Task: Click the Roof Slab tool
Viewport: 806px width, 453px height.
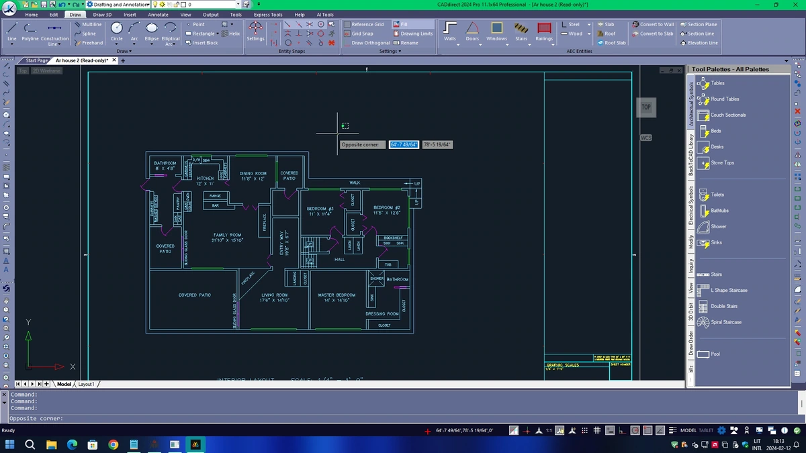Action: pyautogui.click(x=611, y=43)
